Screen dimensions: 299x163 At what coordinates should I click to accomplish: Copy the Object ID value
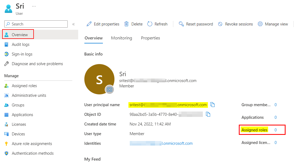pos(208,114)
